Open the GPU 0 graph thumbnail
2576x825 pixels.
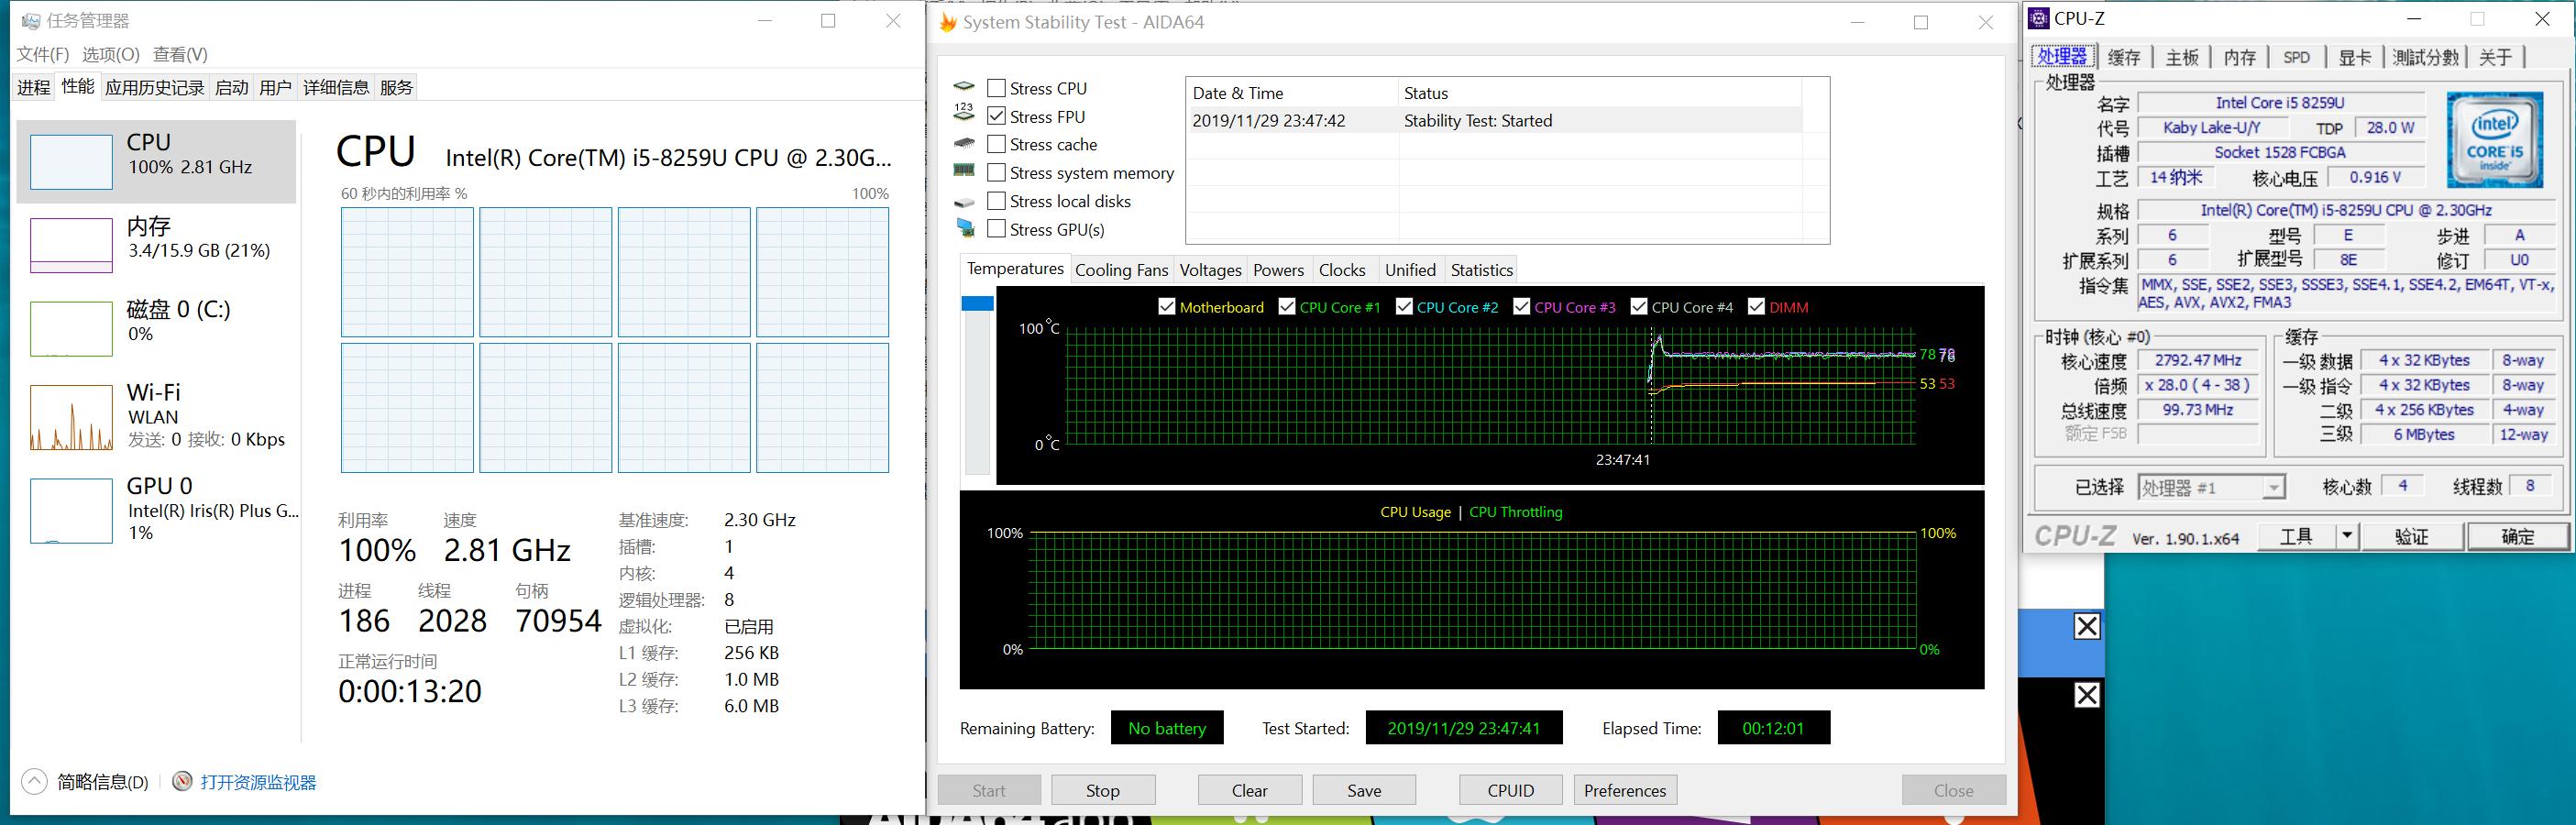(x=71, y=510)
